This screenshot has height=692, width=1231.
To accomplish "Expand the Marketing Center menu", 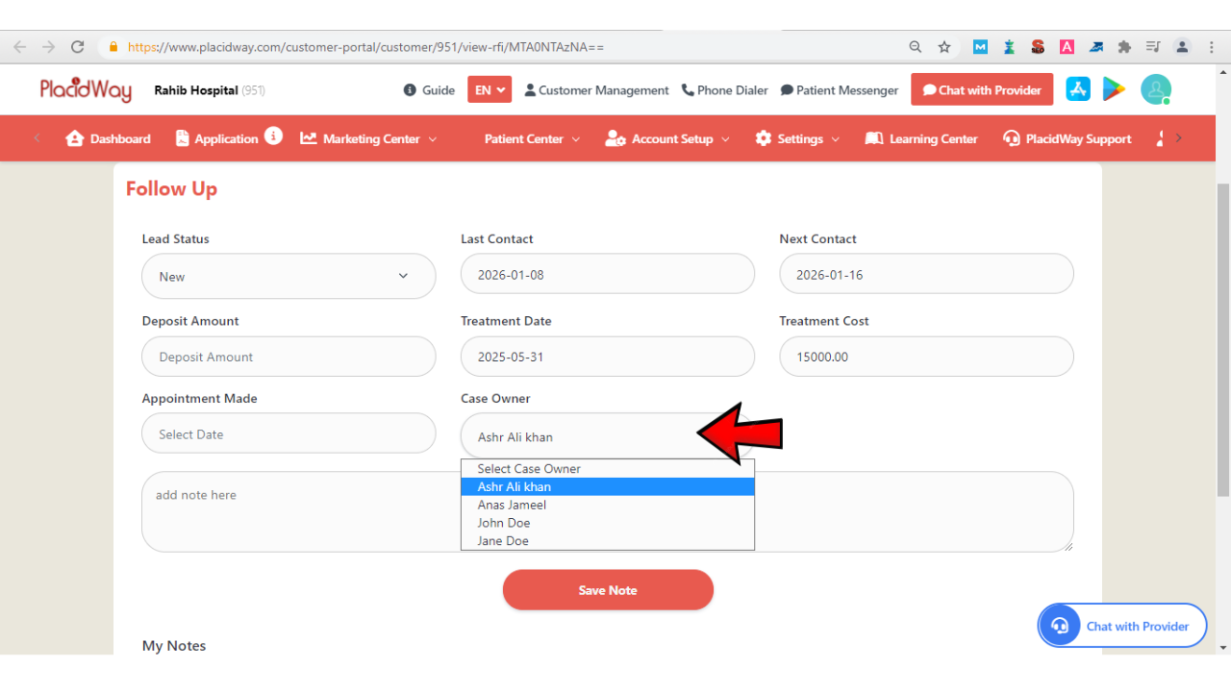I will coord(369,138).
